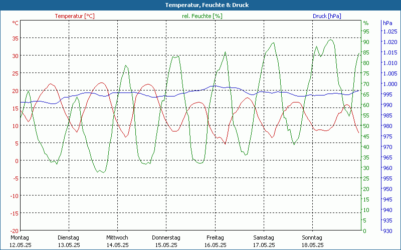This screenshot has height=250, width=401.
Task: Click temperature axis value 25
Action: coord(16,73)
